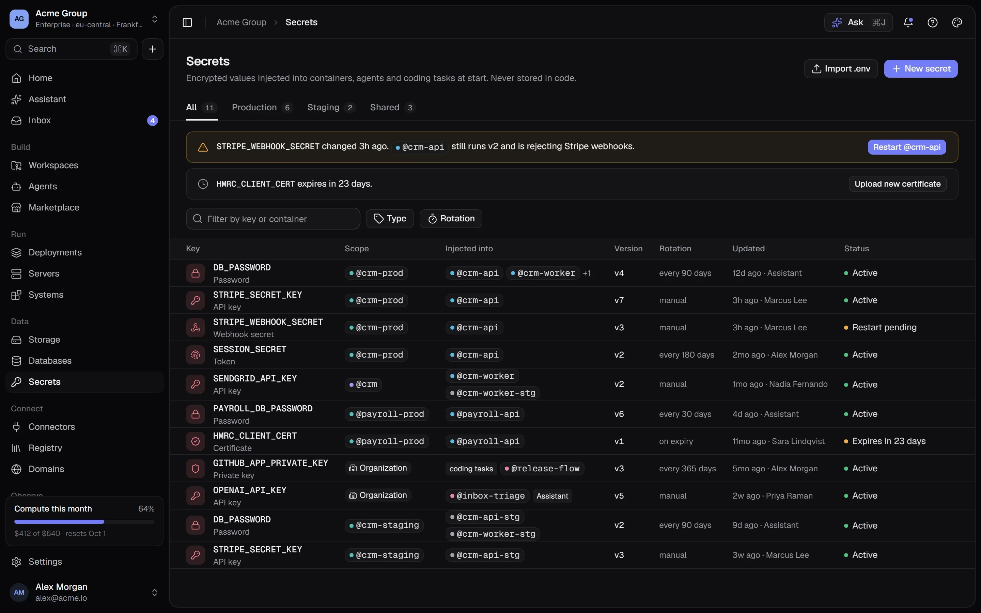This screenshot has height=613, width=981.
Task: Click the sidebar Search box
Action: tap(71, 49)
